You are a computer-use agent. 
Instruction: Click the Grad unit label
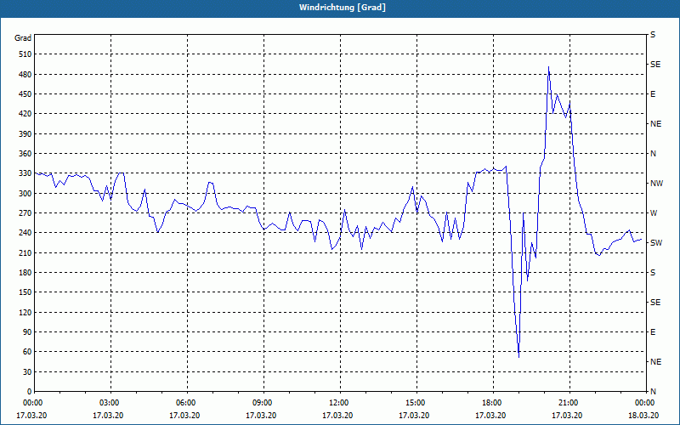pos(23,38)
